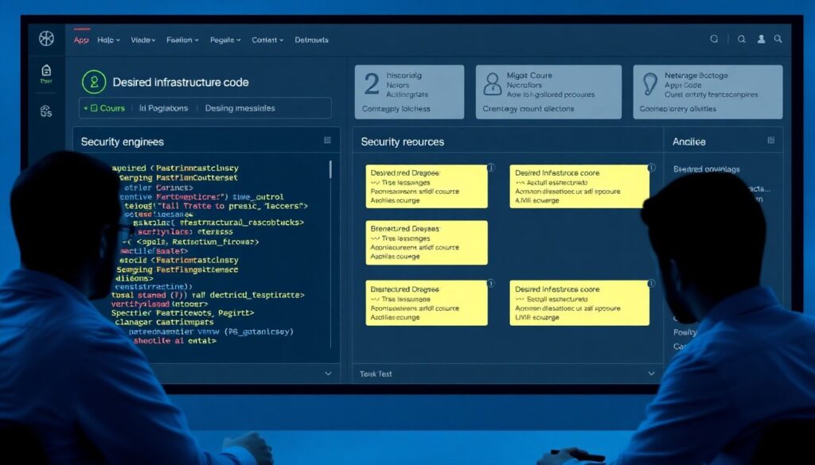Click the summary card showing the number 2

[x=409, y=92]
